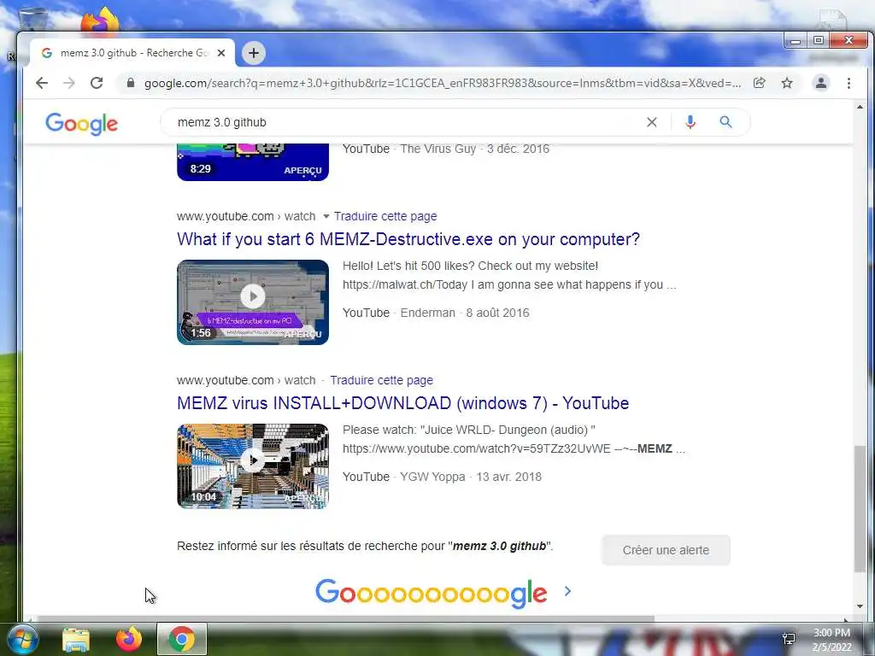Screen dimensions: 875x656
Task: Go to the Google logo homepage
Action: pos(81,124)
